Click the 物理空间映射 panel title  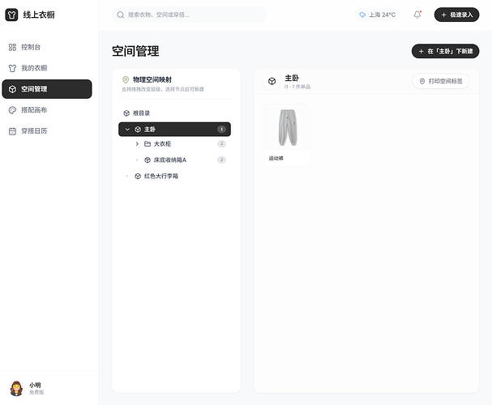152,79
